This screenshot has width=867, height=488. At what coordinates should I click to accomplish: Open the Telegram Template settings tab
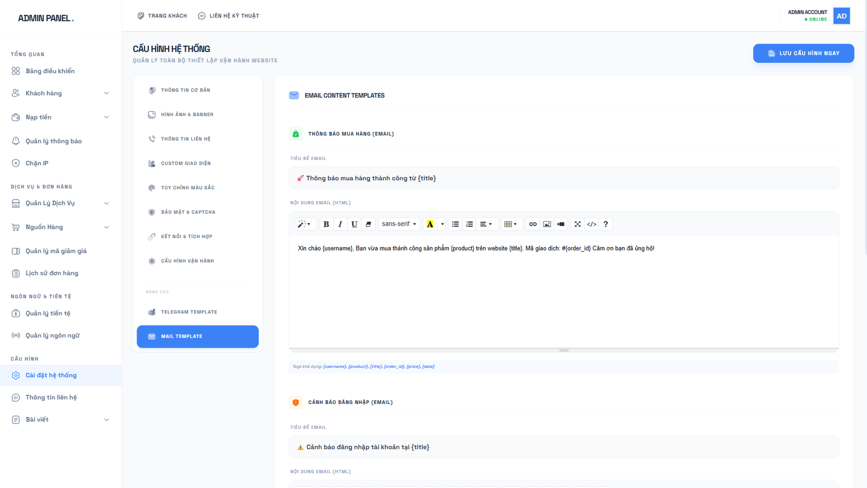pyautogui.click(x=189, y=312)
